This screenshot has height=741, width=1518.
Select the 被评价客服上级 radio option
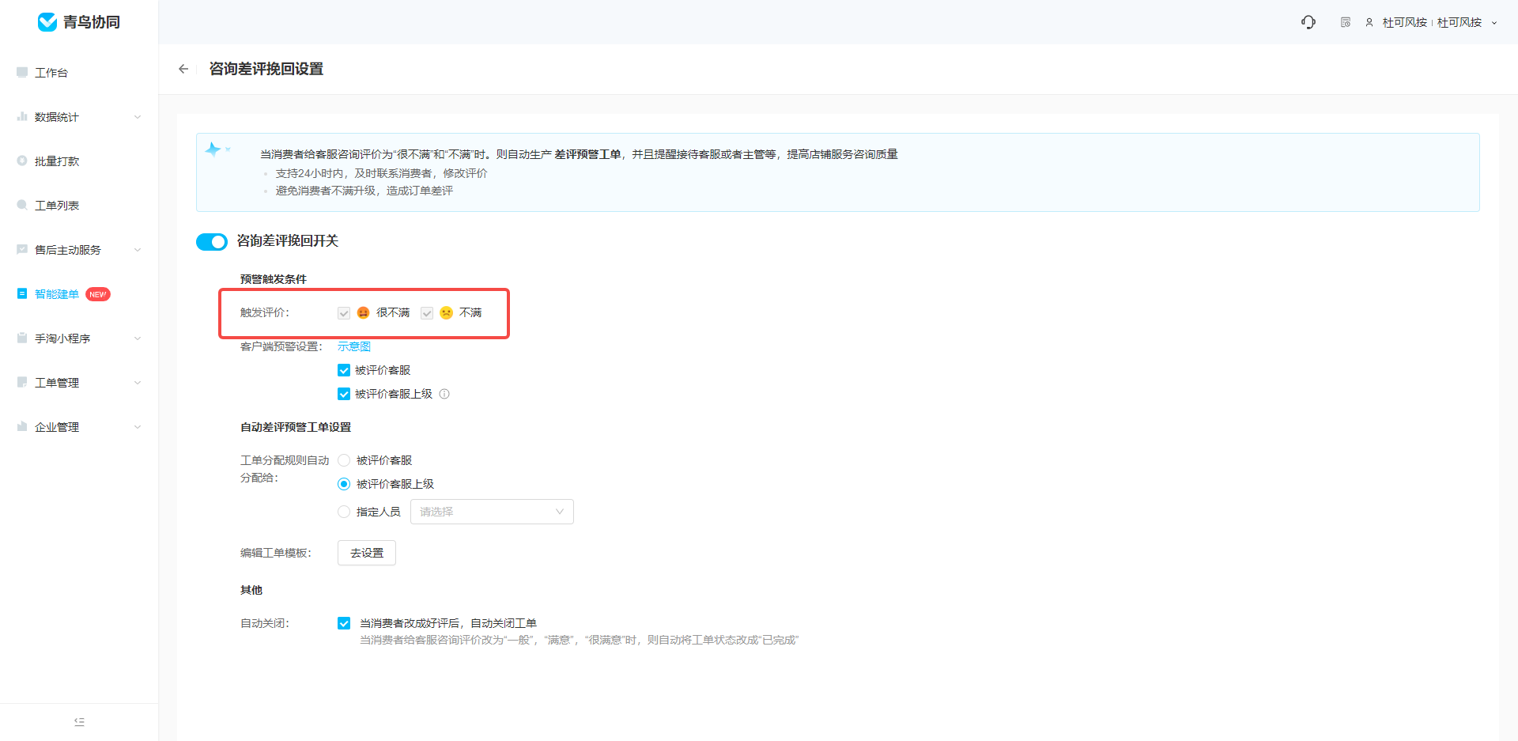[344, 484]
